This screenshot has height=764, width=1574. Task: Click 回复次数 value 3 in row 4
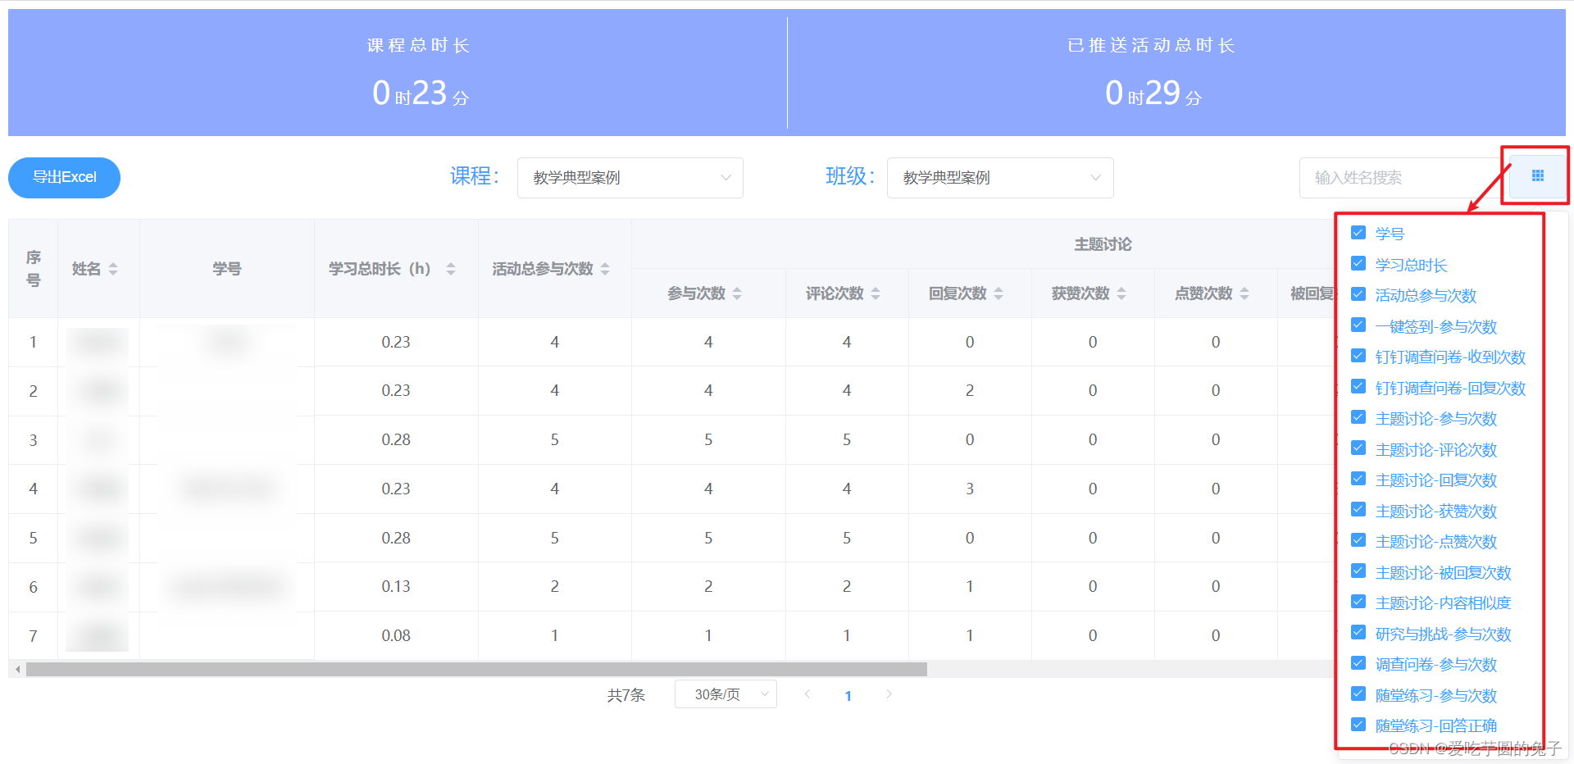coord(970,489)
